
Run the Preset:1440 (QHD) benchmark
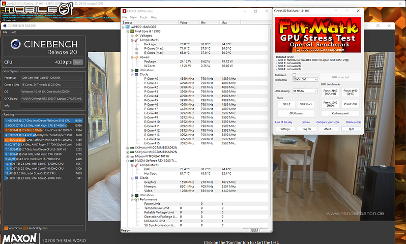click(351, 92)
